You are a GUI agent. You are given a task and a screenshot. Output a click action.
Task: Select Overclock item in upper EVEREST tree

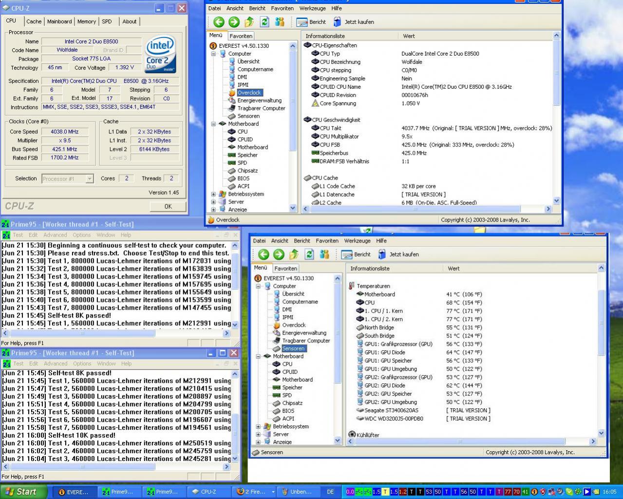(249, 93)
